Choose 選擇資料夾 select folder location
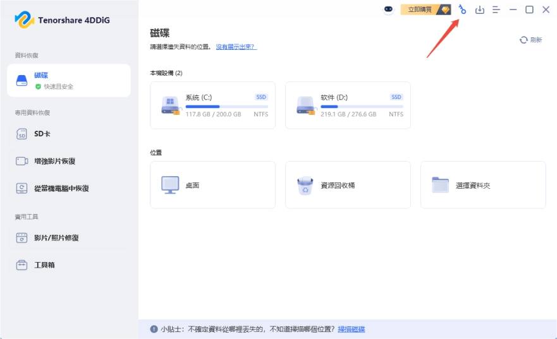Viewport: 557px width, 339px height. pyautogui.click(x=483, y=185)
